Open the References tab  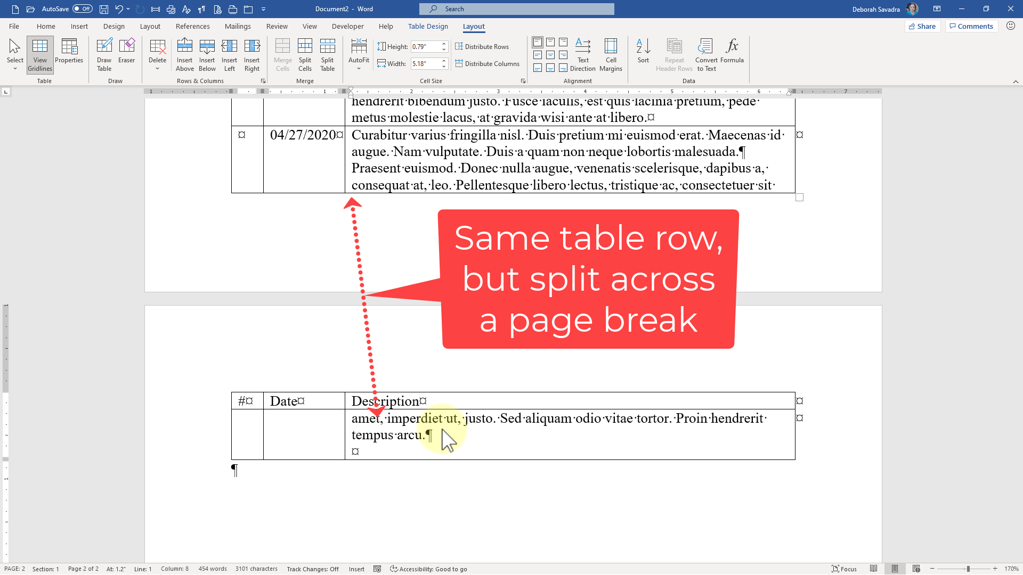pyautogui.click(x=192, y=26)
